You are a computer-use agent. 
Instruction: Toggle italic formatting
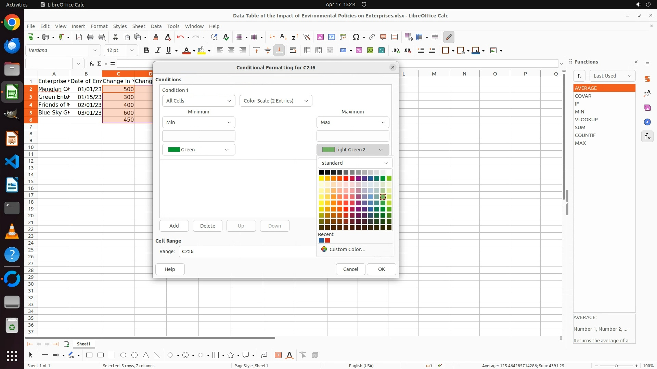[158, 51]
